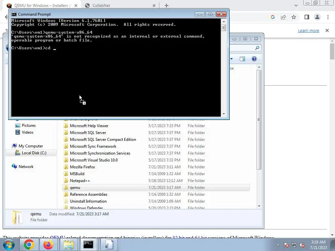Click the qemu date modified 7/21/2023 3:17 AM
The height and width of the screenshot is (251, 335).
click(92, 214)
